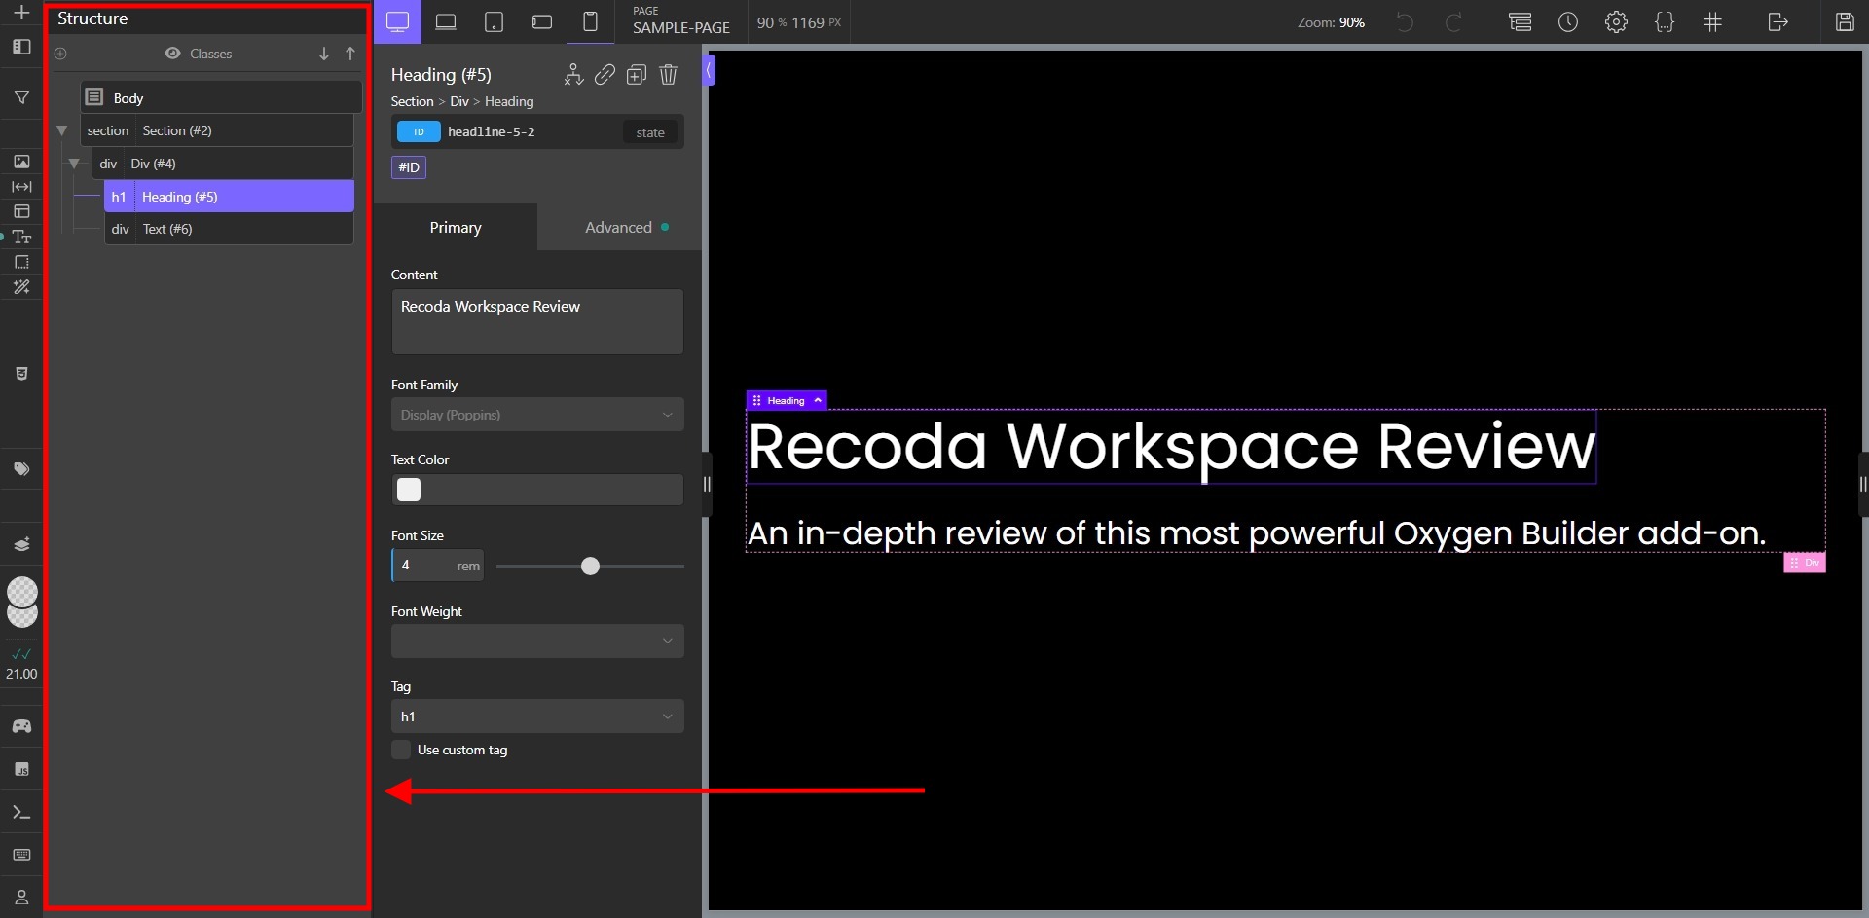The image size is (1869, 918).
Task: Enable the Use custom tag checkbox
Action: click(x=400, y=750)
